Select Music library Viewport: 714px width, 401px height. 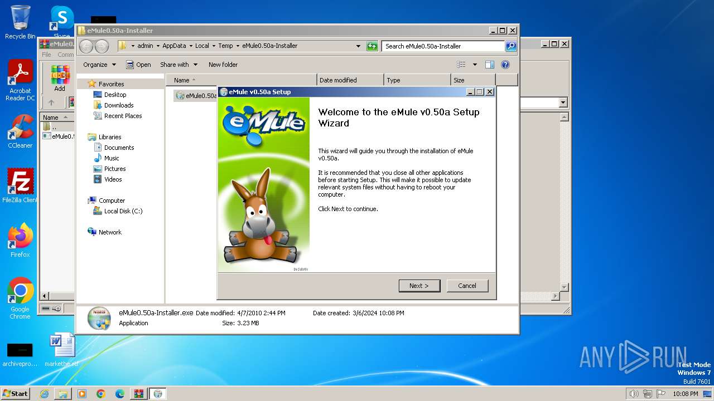coord(112,158)
